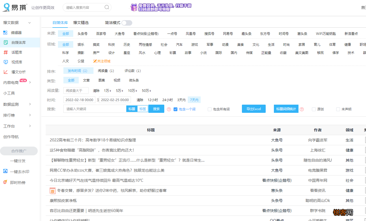
Task: Select the 24小时 time range
Action: pyautogui.click(x=168, y=100)
